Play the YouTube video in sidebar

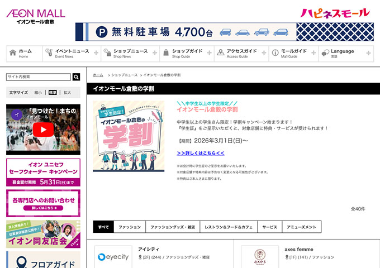pos(43,130)
